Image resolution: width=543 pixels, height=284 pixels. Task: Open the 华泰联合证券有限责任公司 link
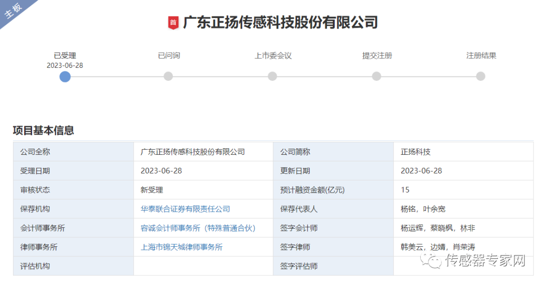point(185,209)
